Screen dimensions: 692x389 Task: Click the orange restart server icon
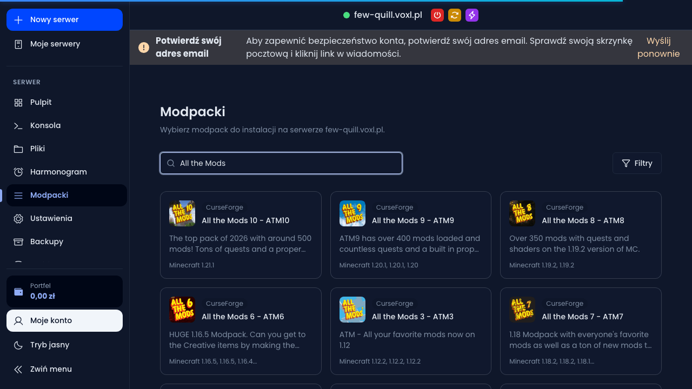(455, 15)
